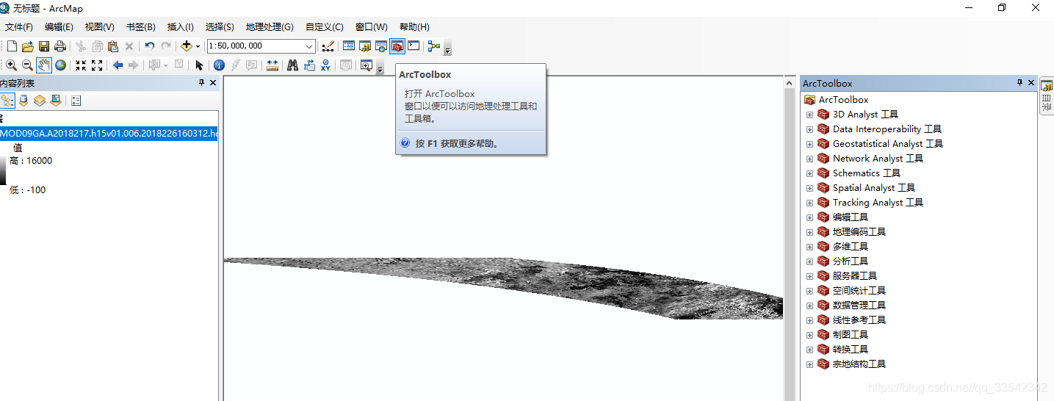This screenshot has width=1054, height=401.
Task: List layers by visibility
Action: pos(40,101)
